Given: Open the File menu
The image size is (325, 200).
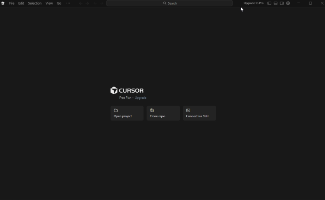Looking at the screenshot, I should [x=11, y=3].
